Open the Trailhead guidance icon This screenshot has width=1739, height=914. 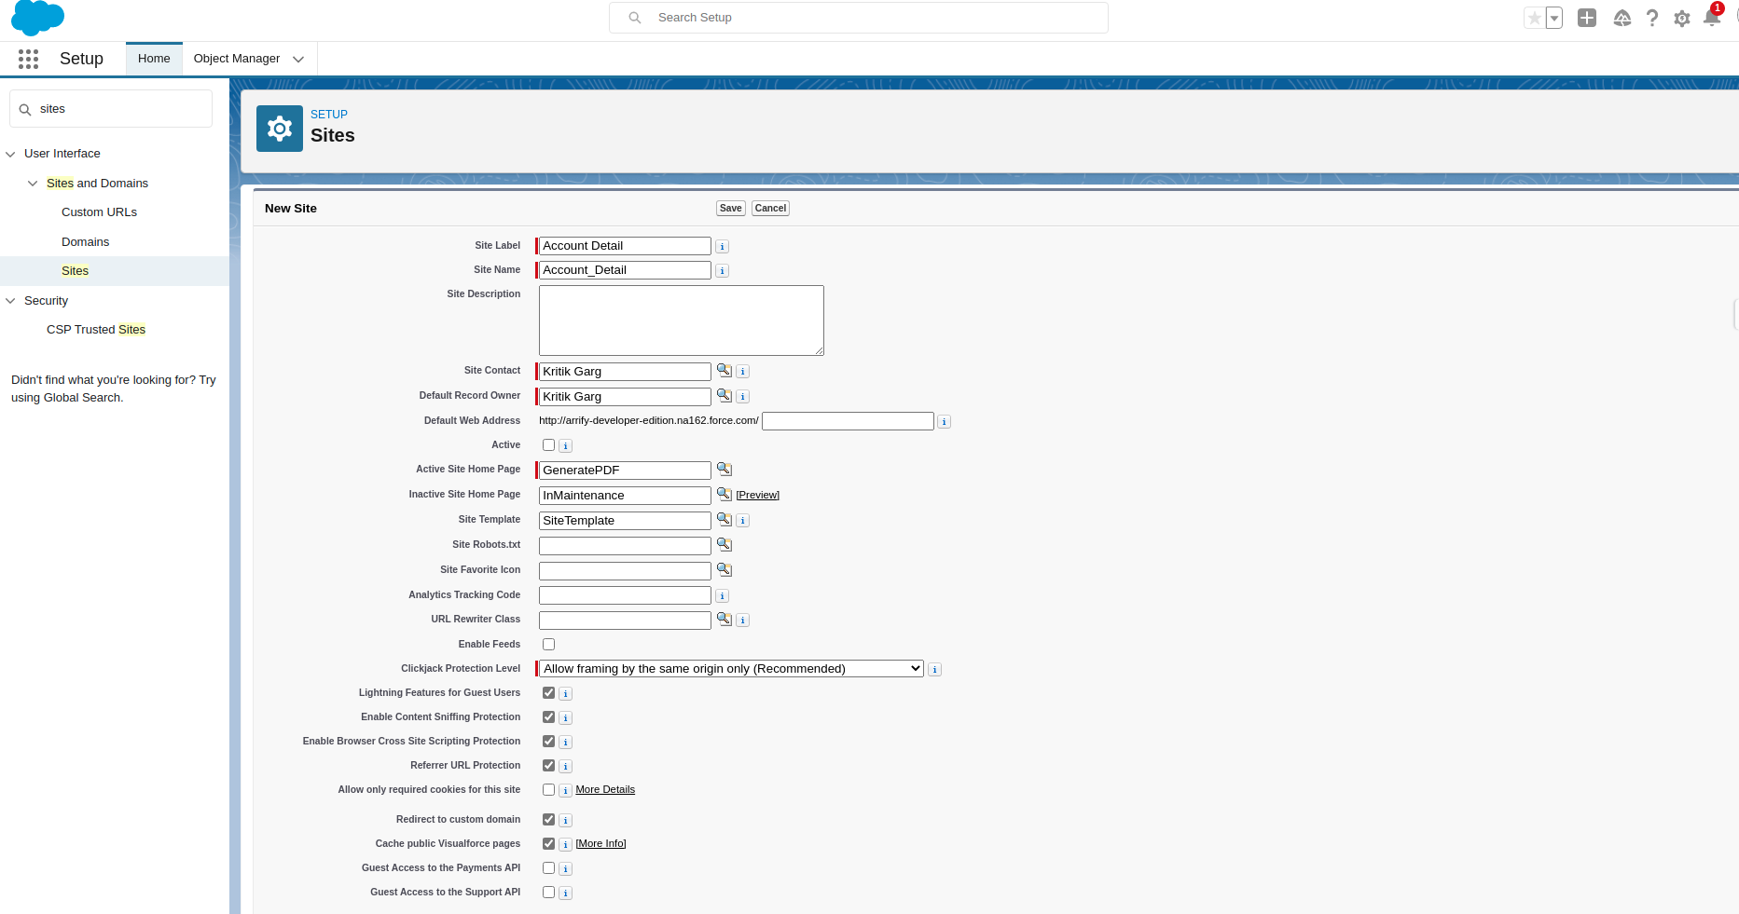point(1622,18)
